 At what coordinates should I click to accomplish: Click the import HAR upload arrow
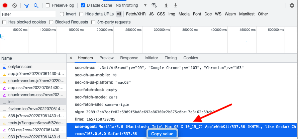pos(166,5)
